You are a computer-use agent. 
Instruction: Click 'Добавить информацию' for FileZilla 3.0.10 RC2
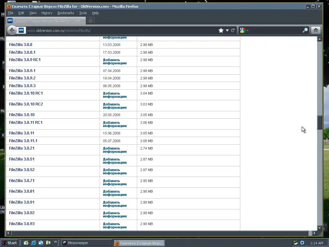coord(115,106)
